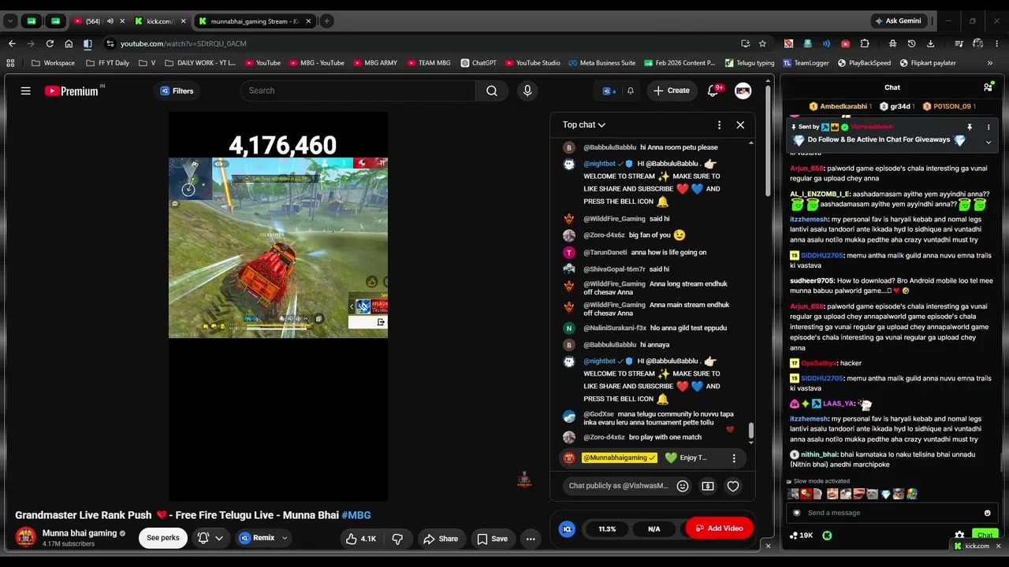
Task: Switch to the kick.com tab
Action: pos(159,21)
